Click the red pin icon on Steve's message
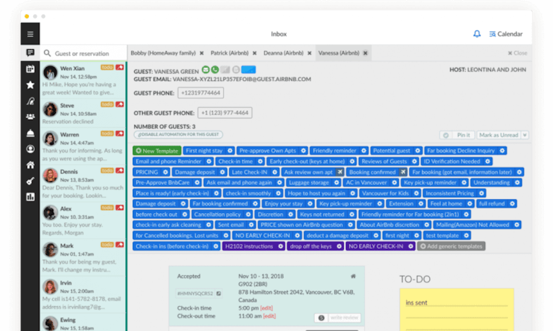 pyautogui.click(x=120, y=104)
